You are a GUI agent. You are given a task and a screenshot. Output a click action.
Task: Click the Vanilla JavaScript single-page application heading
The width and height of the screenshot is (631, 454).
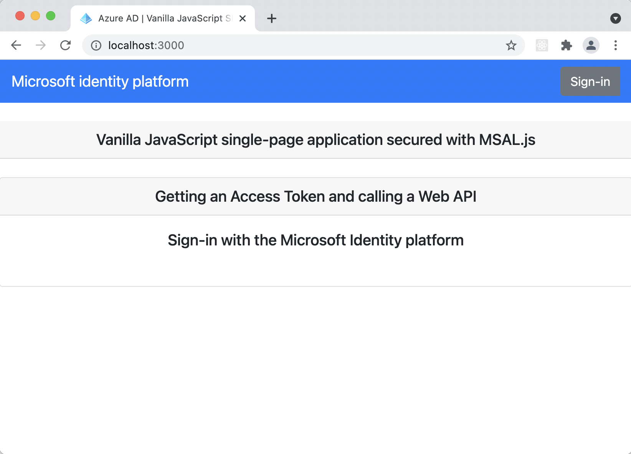click(315, 140)
